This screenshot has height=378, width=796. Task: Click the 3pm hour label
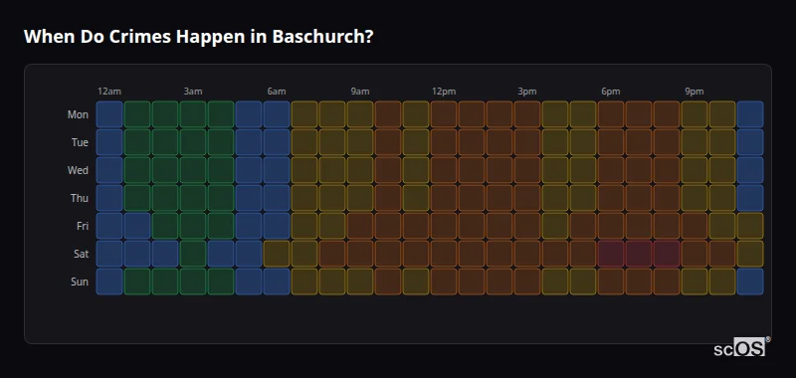527,92
